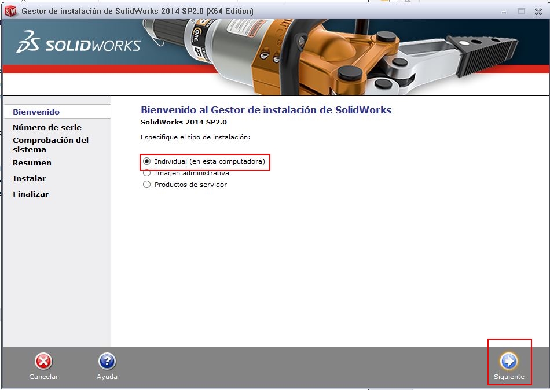550x390 pixels.
Task: Open the Finalizar step in sidebar
Action: pos(31,194)
